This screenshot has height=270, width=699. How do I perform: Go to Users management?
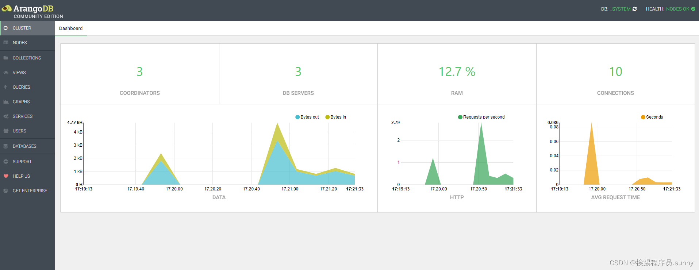click(27, 131)
